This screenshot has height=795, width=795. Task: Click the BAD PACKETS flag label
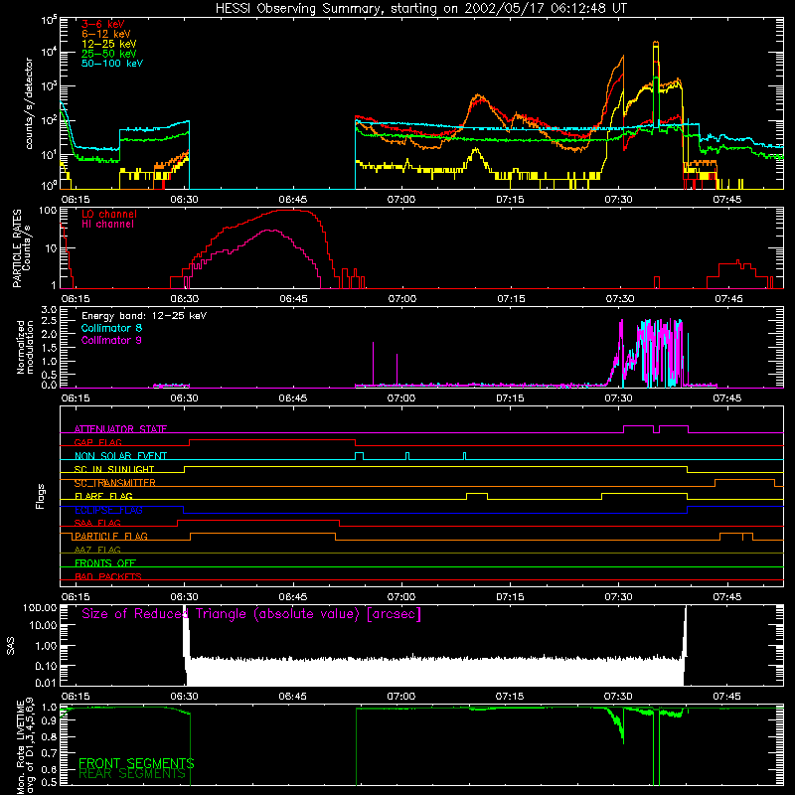pos(108,576)
